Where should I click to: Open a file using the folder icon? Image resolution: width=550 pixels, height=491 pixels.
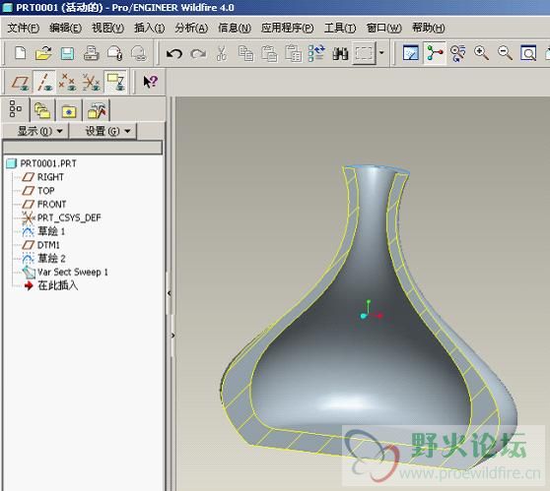43,53
